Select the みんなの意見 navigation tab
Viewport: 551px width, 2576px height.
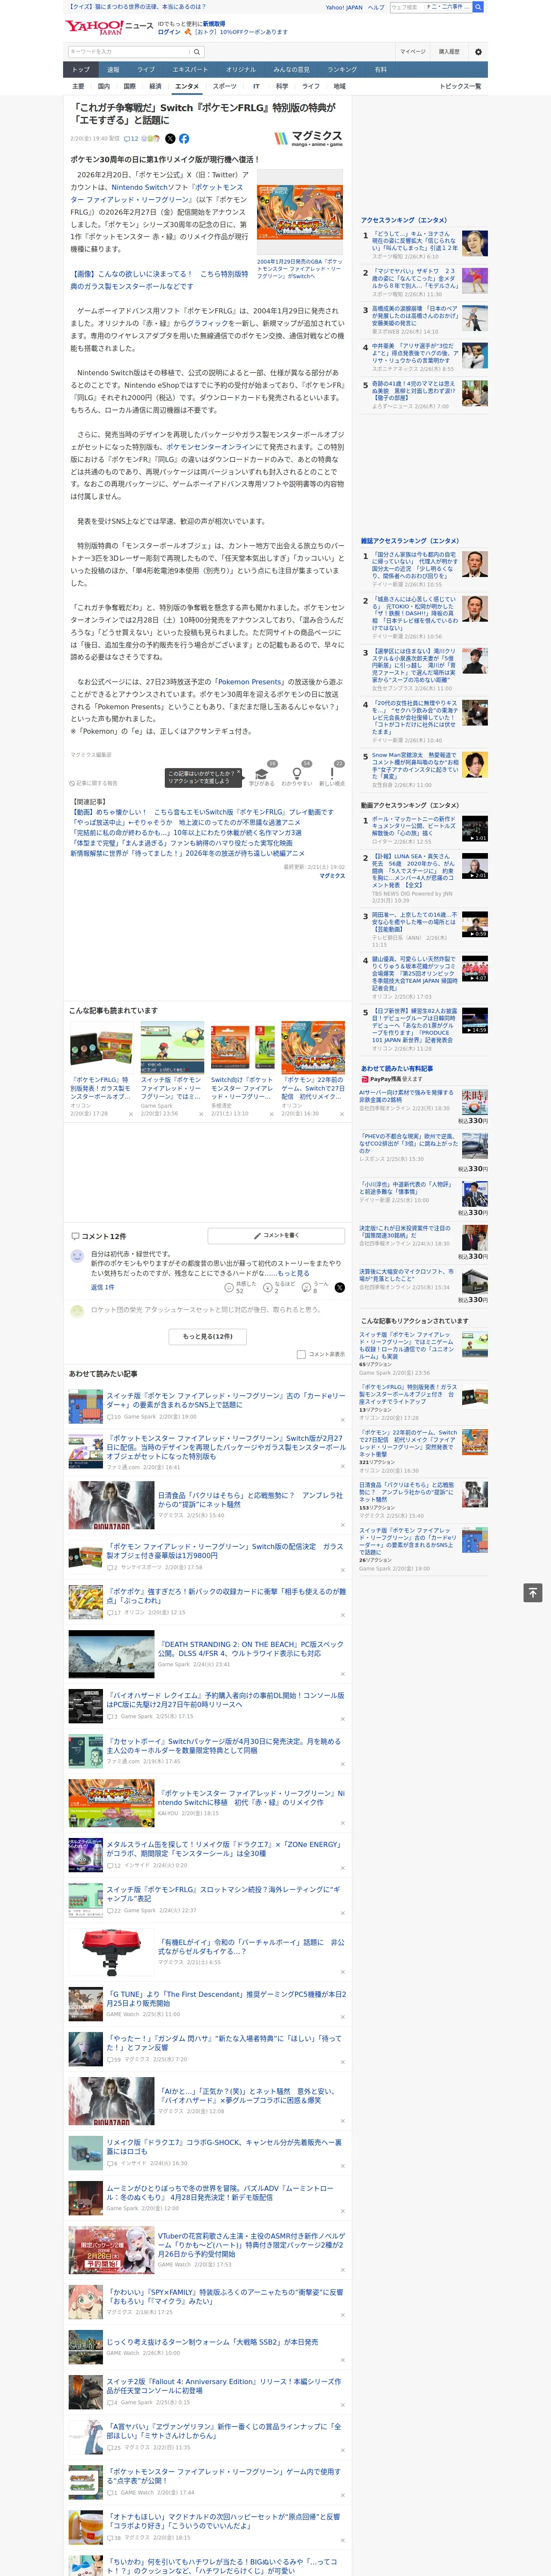291,70
